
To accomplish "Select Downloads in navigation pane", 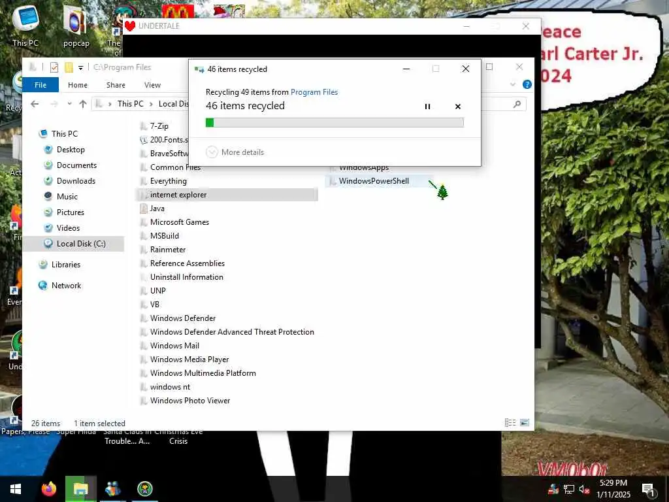I will [76, 181].
